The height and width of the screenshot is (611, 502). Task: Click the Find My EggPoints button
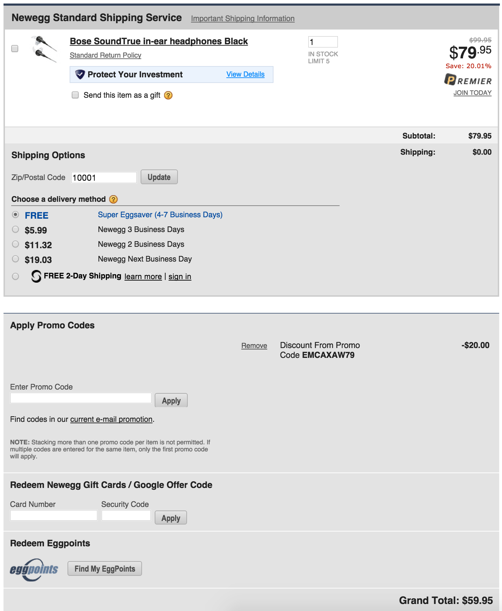[x=105, y=568]
